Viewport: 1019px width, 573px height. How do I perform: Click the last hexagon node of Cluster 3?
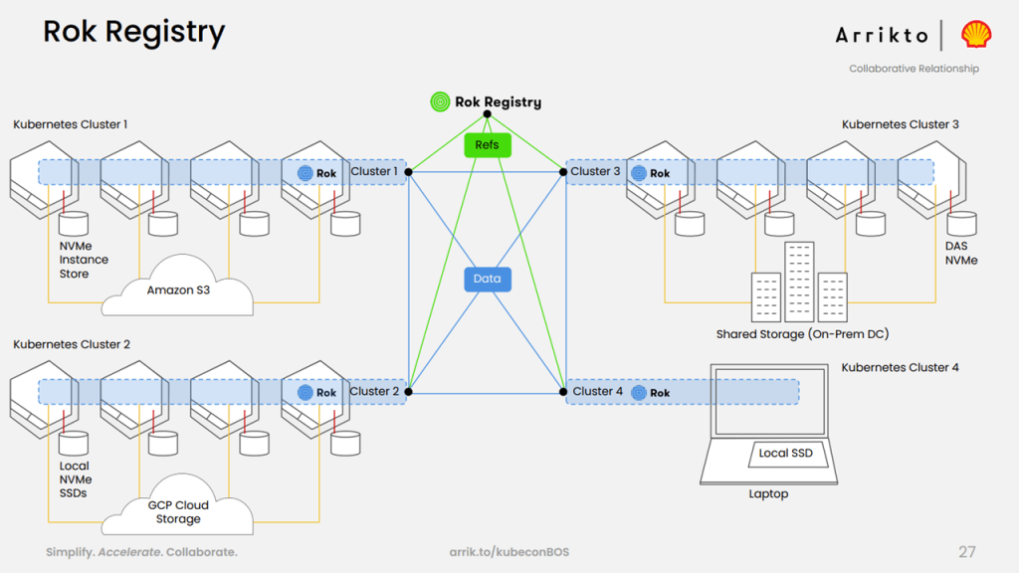931,180
